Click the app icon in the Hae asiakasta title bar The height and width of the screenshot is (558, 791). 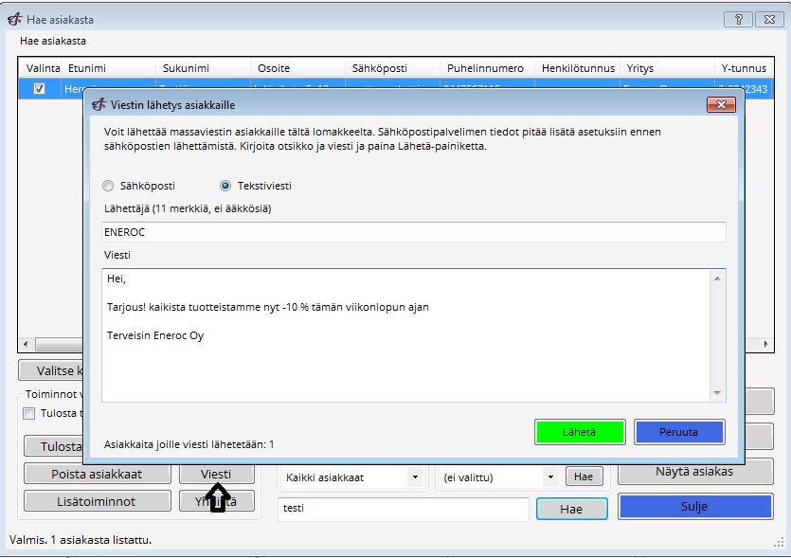click(14, 20)
